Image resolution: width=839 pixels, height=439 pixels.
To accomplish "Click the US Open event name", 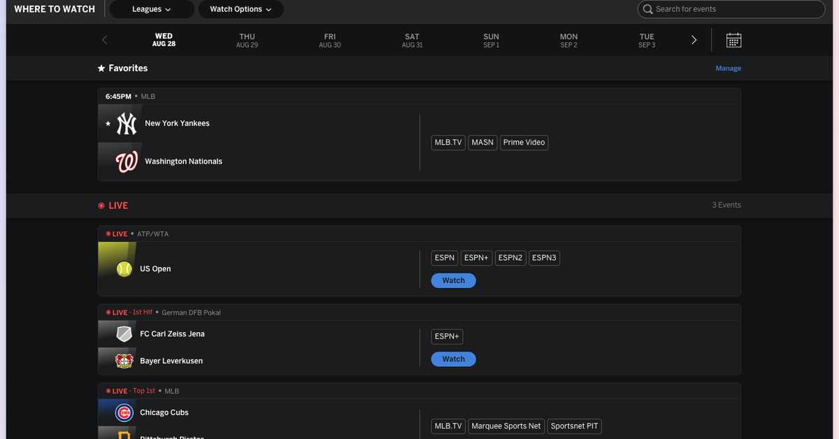I will [x=155, y=269].
